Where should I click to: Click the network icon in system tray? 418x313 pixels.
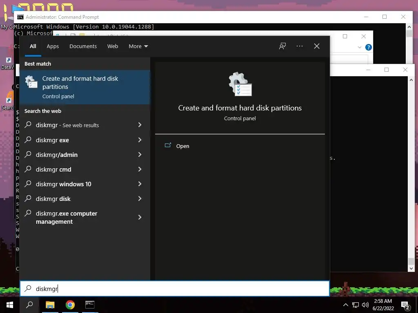click(x=356, y=305)
